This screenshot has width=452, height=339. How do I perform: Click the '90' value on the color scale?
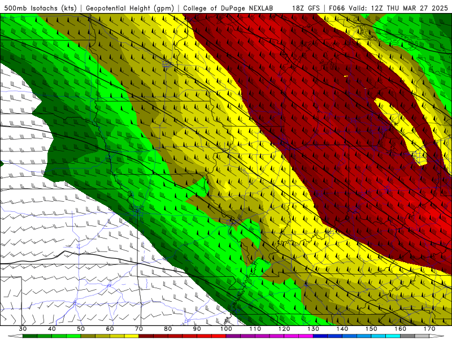(197, 329)
